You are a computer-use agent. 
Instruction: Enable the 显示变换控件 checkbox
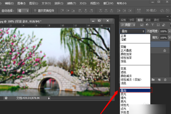pyautogui.click(x=35, y=11)
